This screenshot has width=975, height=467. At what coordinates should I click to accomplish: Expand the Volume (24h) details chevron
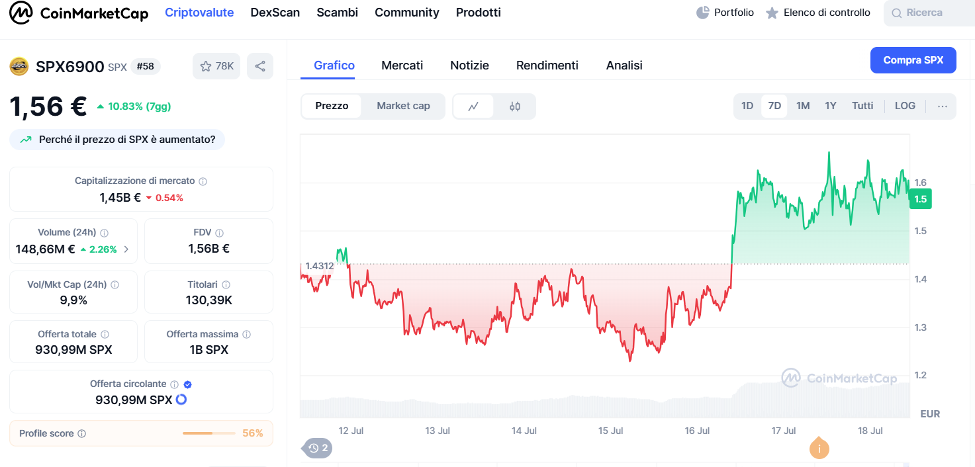[x=126, y=249]
